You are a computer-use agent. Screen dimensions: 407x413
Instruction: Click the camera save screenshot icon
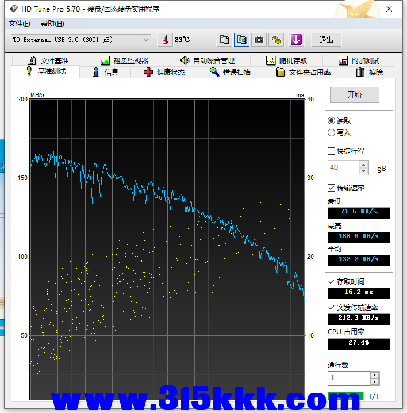(259, 40)
